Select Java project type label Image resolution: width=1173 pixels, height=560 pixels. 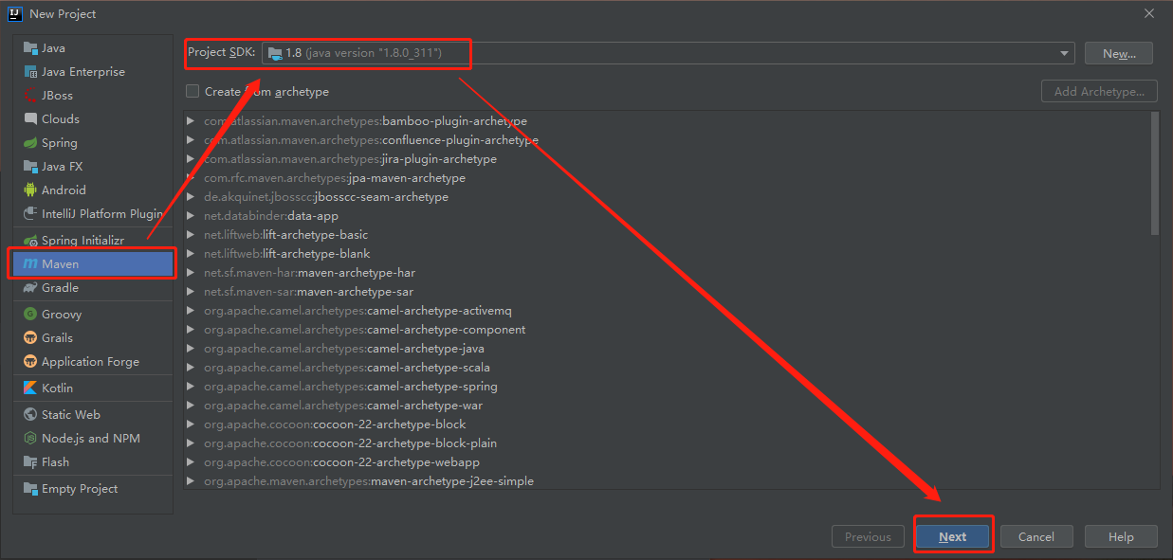(x=53, y=47)
